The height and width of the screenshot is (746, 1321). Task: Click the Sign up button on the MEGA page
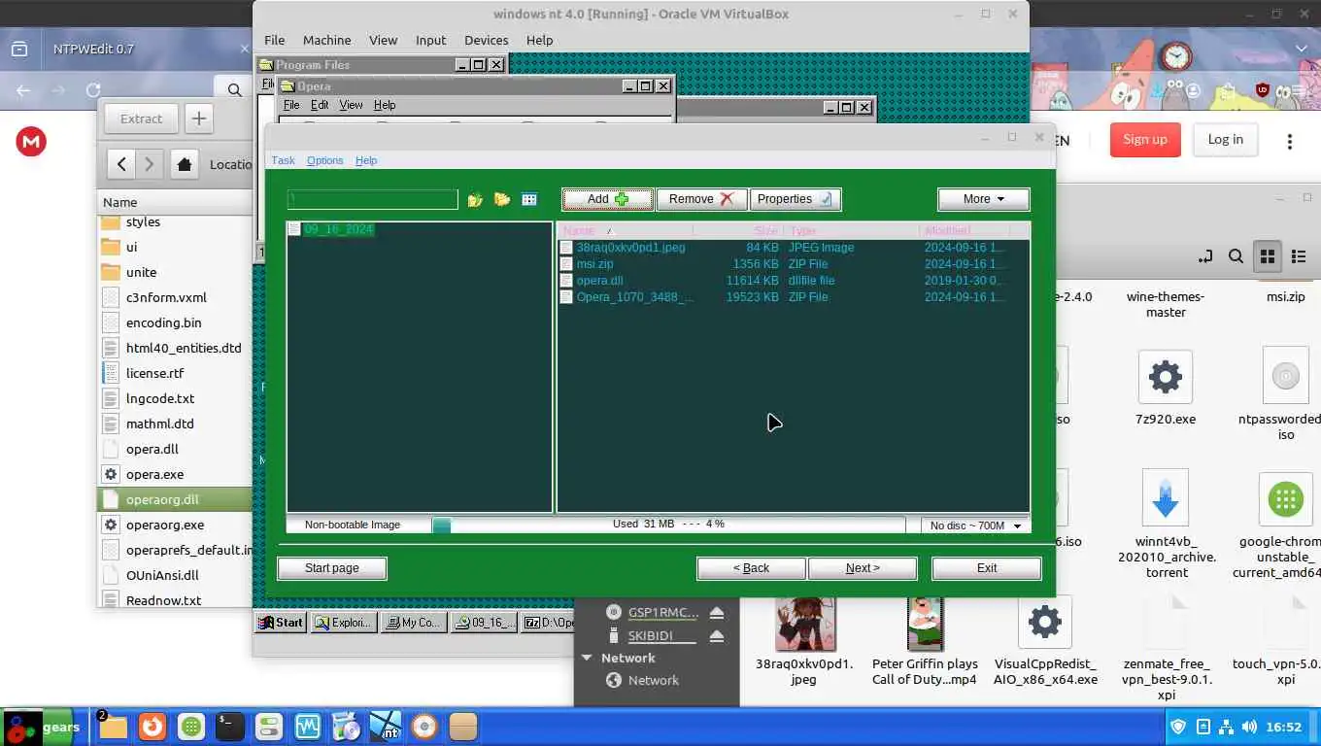(1145, 140)
